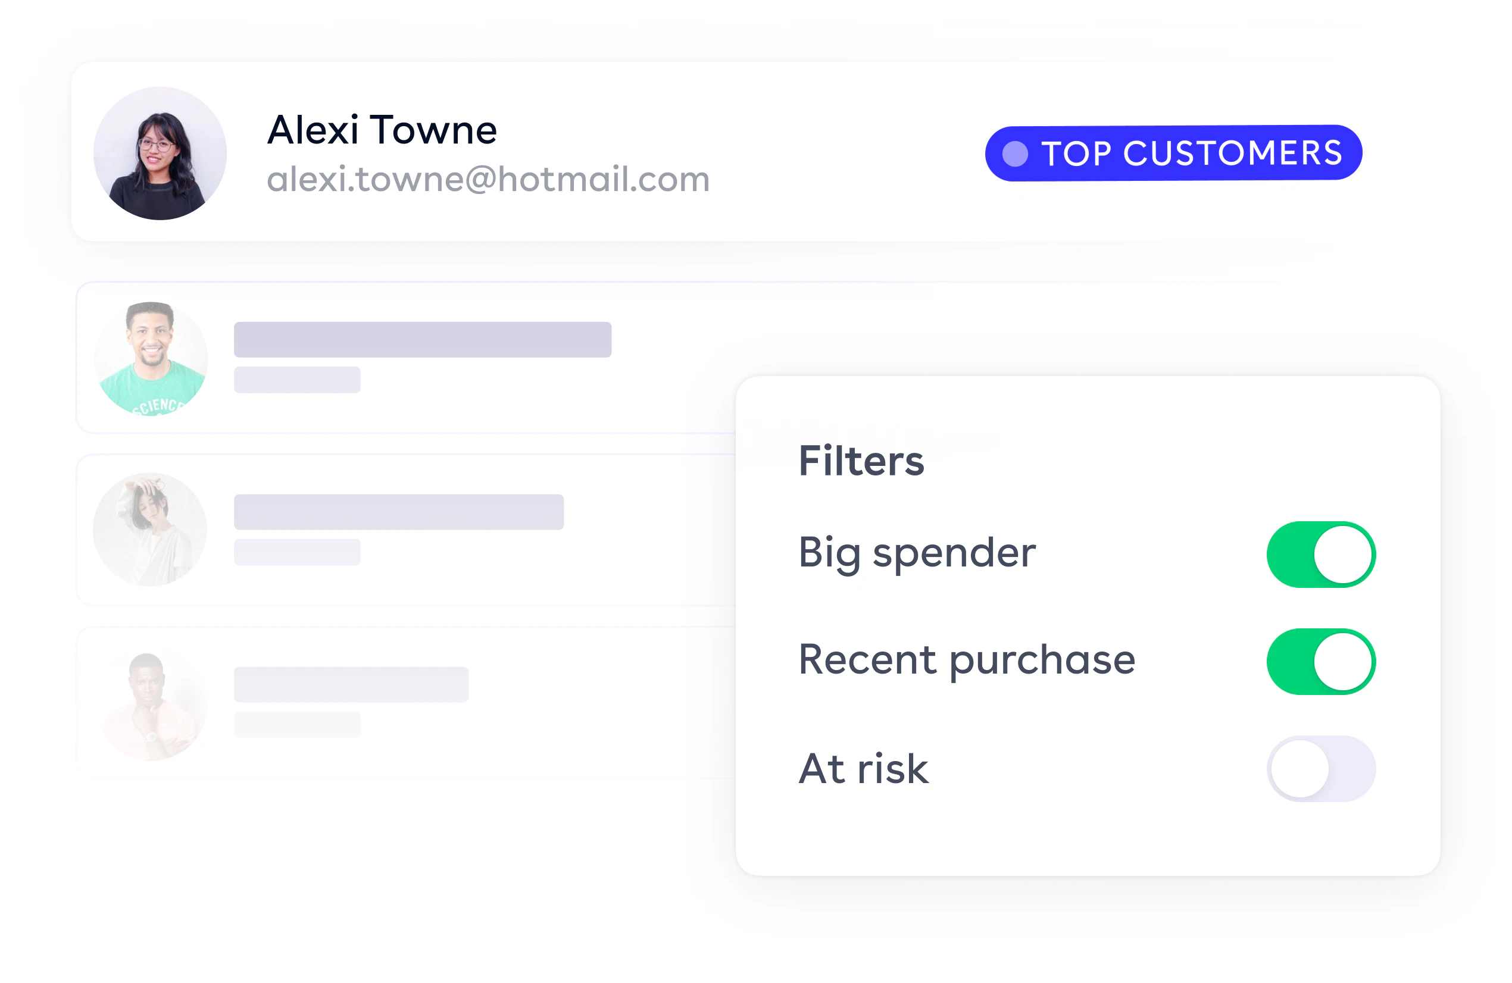Open the third customer's faded avatar
Image resolution: width=1512 pixels, height=983 pixels.
point(150,530)
